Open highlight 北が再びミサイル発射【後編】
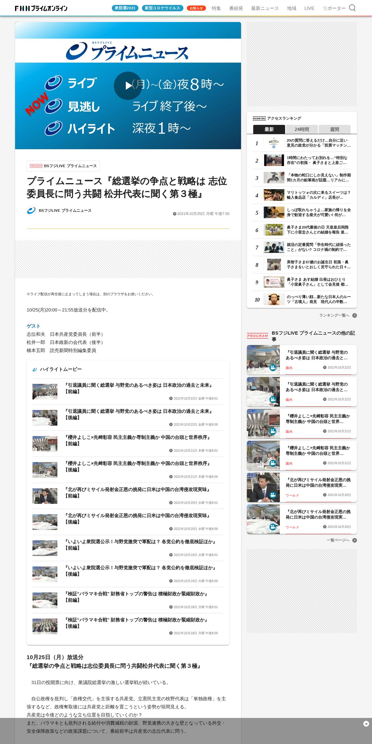Screen dimensions: 372x744 [x=128, y=522]
